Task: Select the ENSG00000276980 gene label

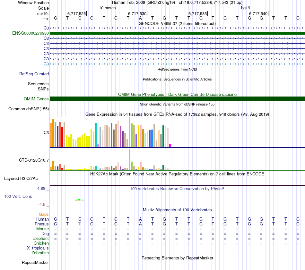Action: 30,33
